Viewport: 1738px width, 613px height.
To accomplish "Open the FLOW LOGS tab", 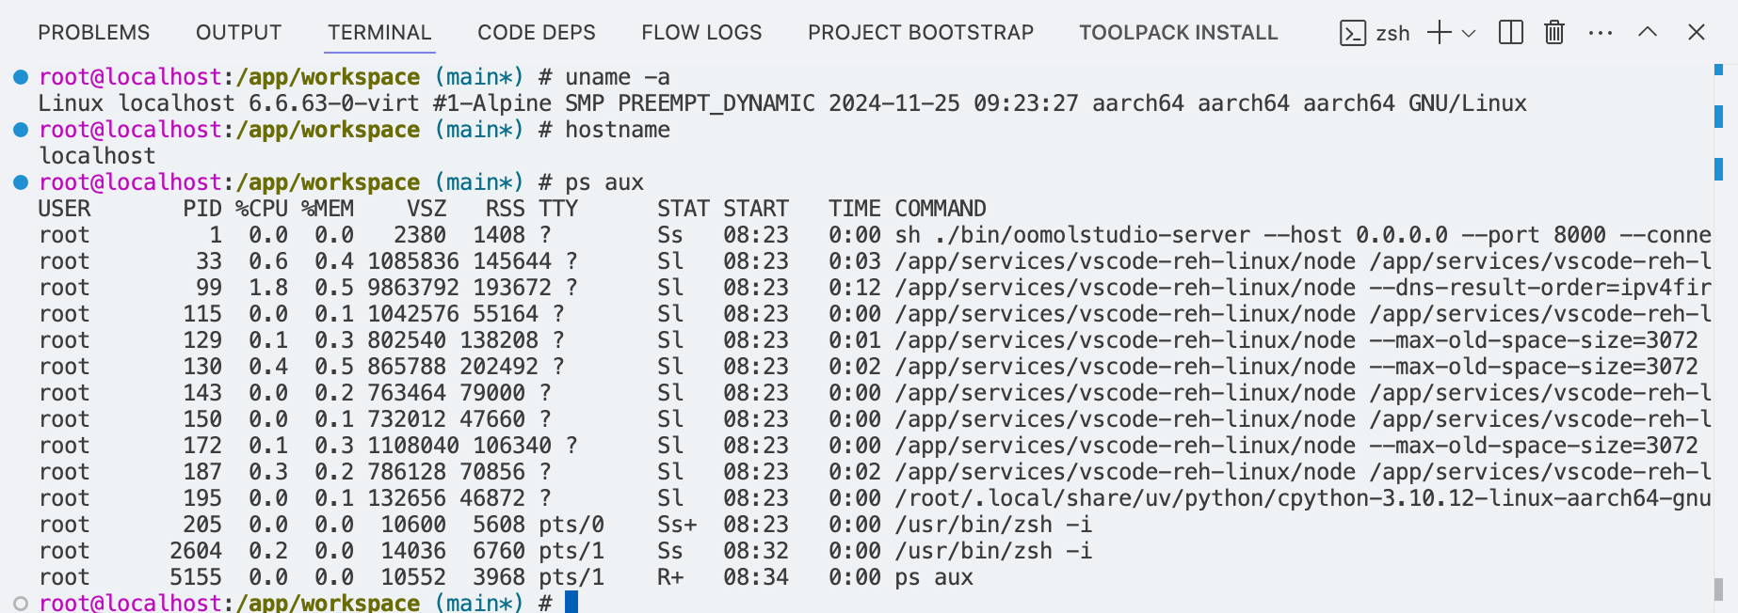I will [701, 33].
